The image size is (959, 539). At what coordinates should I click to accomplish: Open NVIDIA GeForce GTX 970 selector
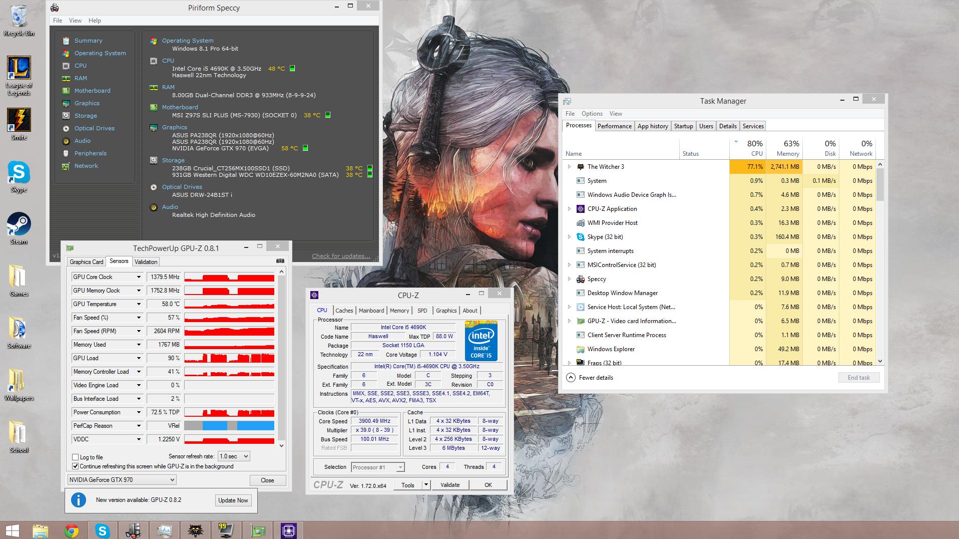tap(122, 479)
